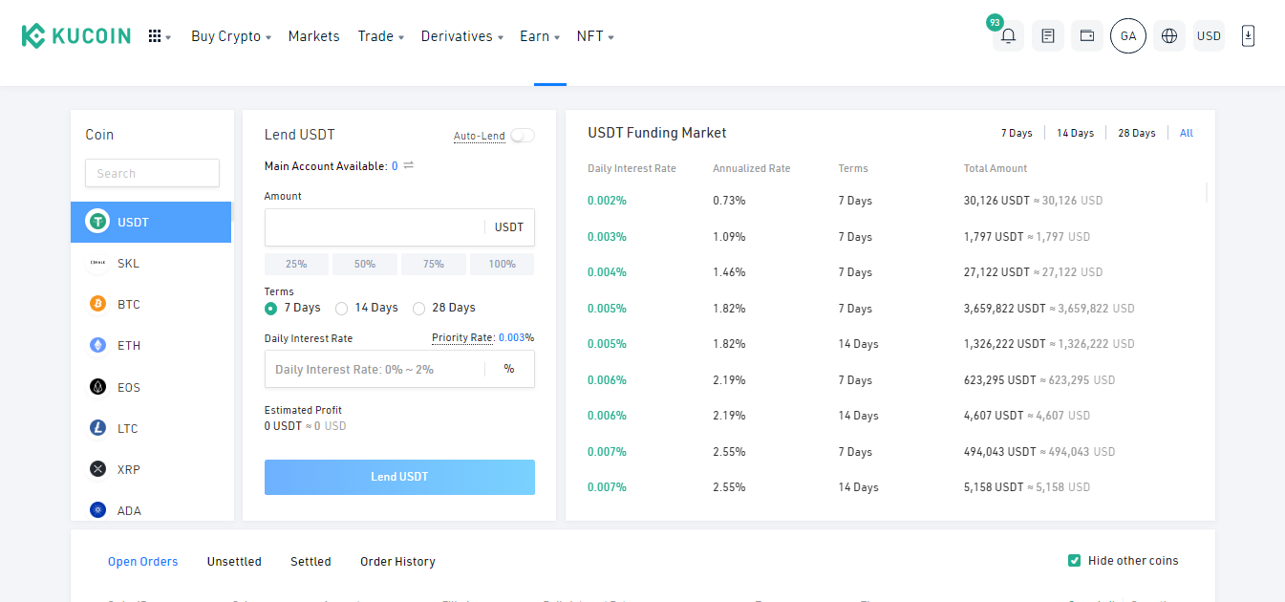This screenshot has width=1285, height=602.
Task: Click the Priority Rate 0.003% link
Action: coord(482,337)
